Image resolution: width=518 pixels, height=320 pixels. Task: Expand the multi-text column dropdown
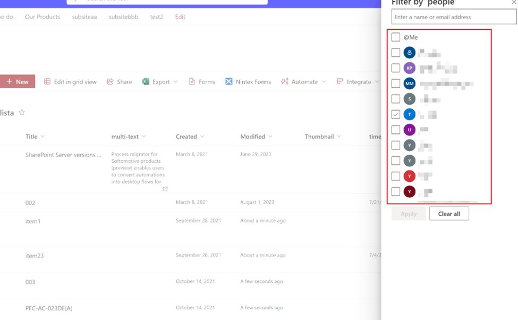(x=143, y=136)
